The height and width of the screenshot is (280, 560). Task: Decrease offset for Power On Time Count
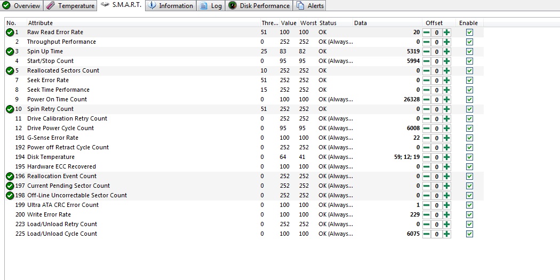coord(427,100)
